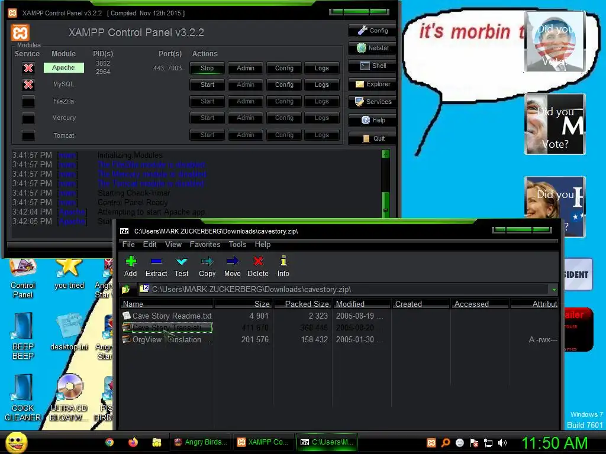Open Explorer from XAMPP panel
This screenshot has width=606, height=454.
coord(372,84)
